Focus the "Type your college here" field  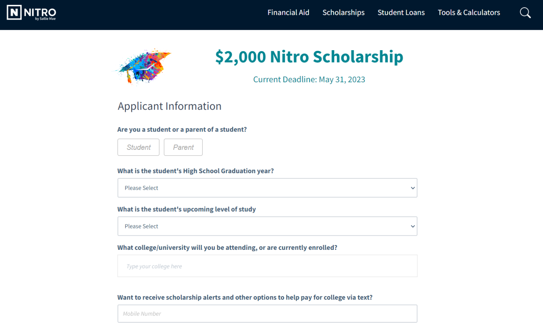click(267, 266)
